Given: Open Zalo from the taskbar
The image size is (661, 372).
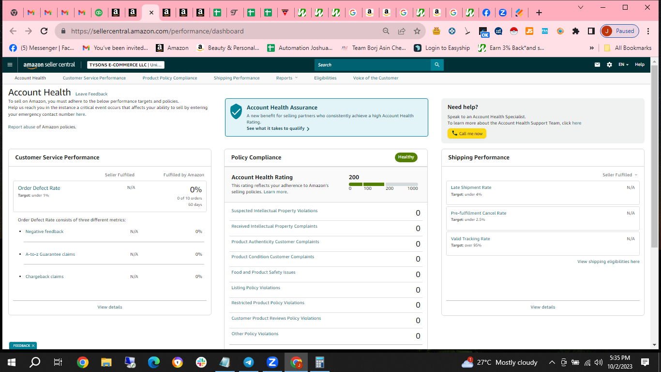Looking at the screenshot, I should (272, 362).
